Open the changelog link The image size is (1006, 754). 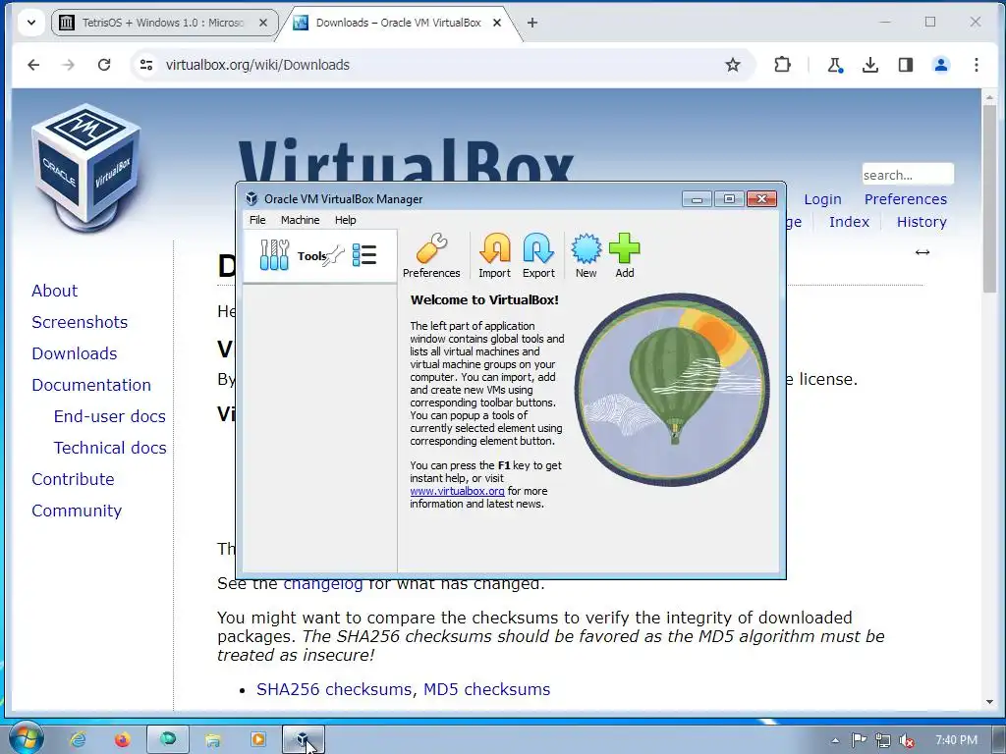pos(322,585)
